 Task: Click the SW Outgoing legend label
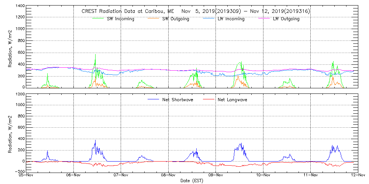[x=176, y=19]
